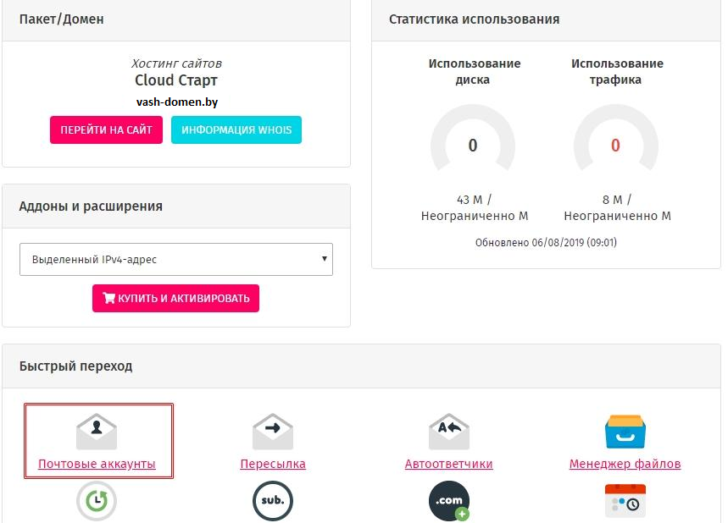Screen dimensions: 728x523
Task: Open the Почтовые аккаунты link
Action: [97, 464]
